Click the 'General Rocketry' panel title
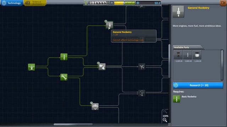 (198, 8)
